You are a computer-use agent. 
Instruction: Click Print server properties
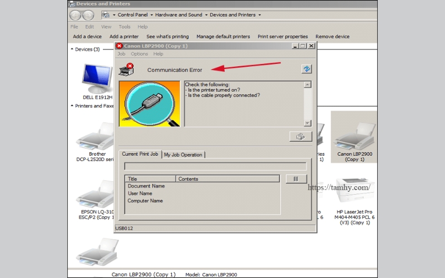(x=283, y=37)
